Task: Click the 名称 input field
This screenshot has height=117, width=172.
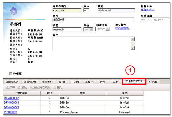Action: (93, 20)
